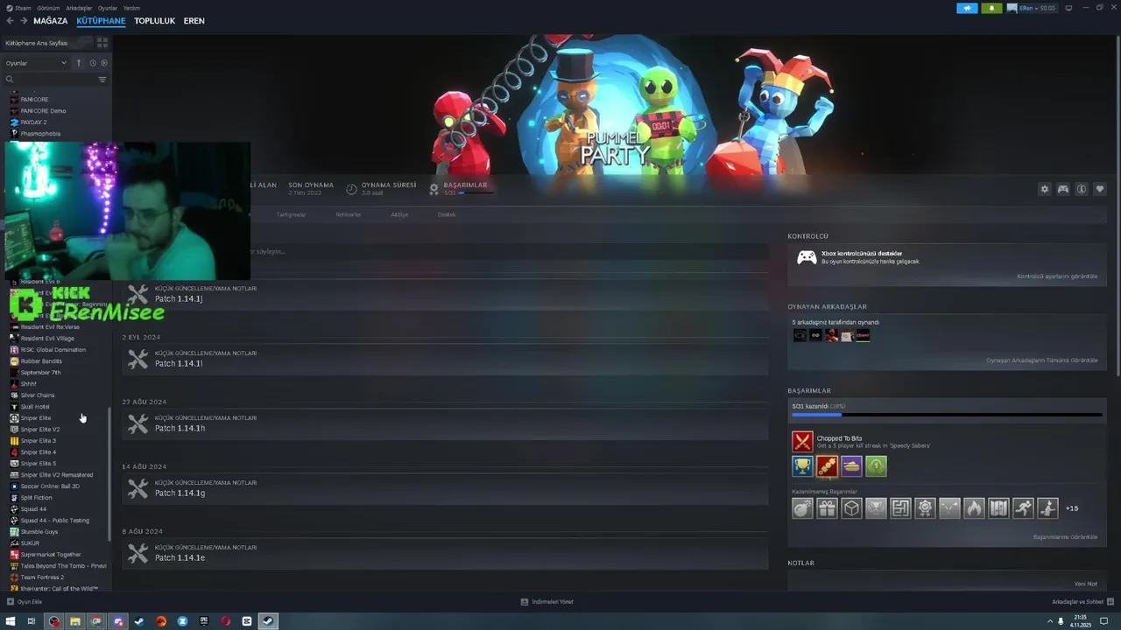The image size is (1121, 630).
Task: Open Patch 1.14.1e update note
Action: click(x=445, y=553)
